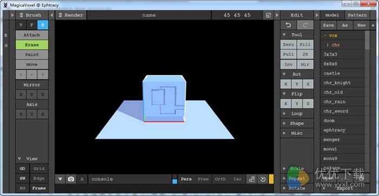Toggle SW shadow display
The height and width of the screenshot is (196, 379).
[23, 179]
